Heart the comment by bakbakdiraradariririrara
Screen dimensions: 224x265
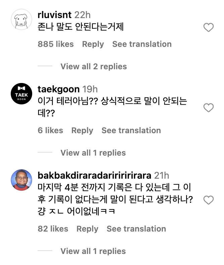point(209,200)
